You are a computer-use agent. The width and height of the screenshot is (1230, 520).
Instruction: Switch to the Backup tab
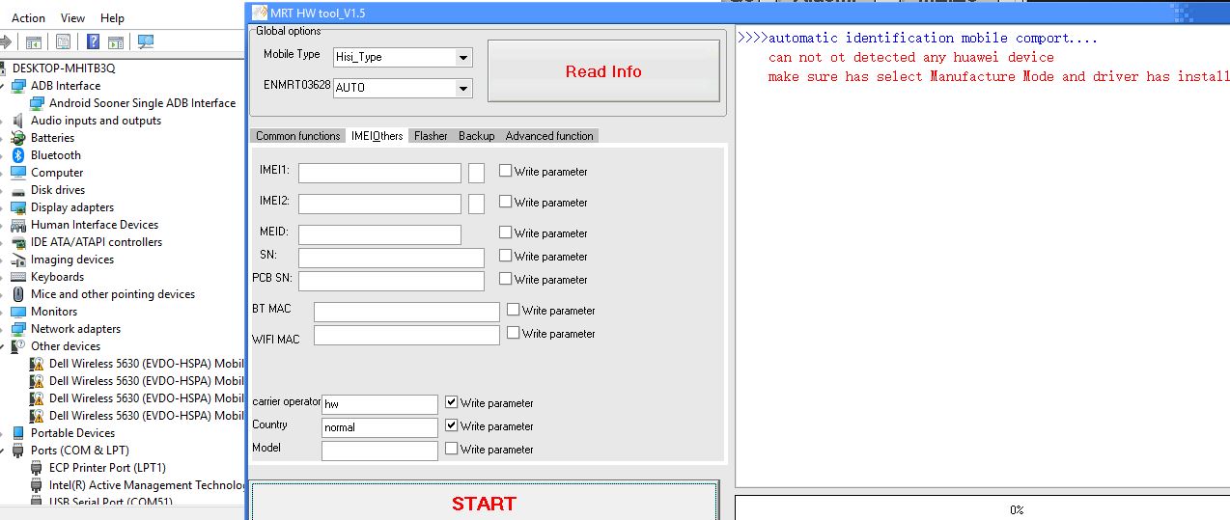[476, 136]
